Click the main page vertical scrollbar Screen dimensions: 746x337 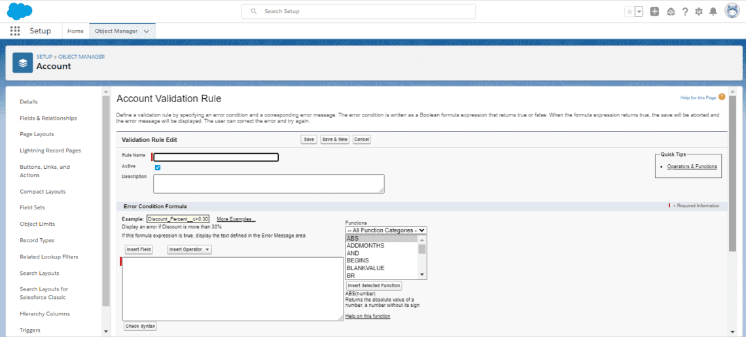point(733,173)
